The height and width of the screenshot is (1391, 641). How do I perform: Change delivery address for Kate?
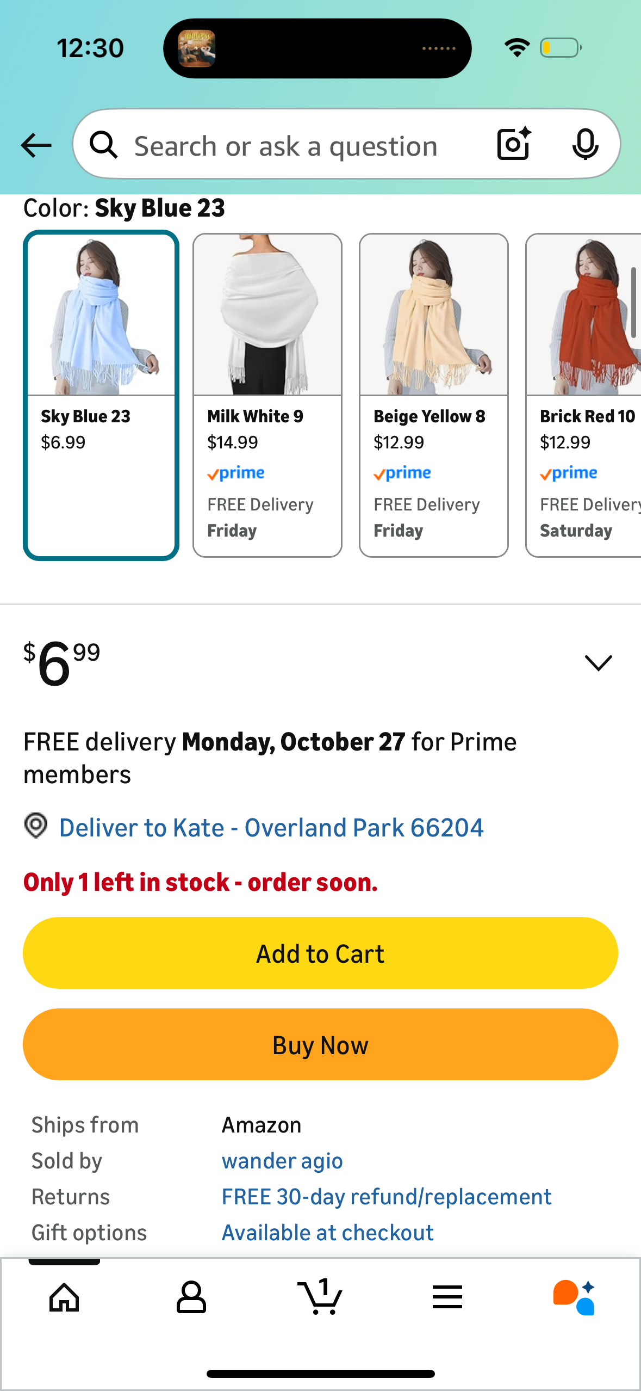[x=271, y=828]
